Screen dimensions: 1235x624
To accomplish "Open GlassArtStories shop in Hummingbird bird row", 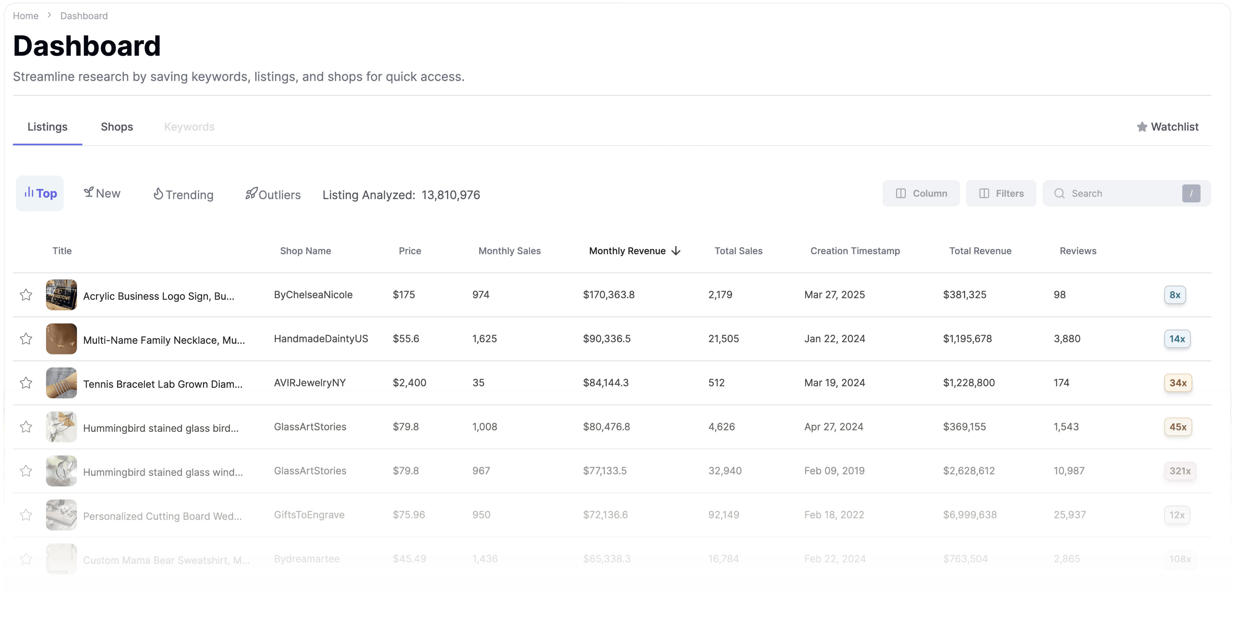I will 310,426.
